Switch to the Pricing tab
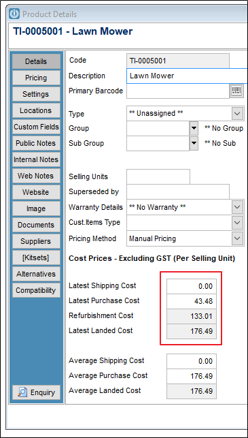 (36, 78)
